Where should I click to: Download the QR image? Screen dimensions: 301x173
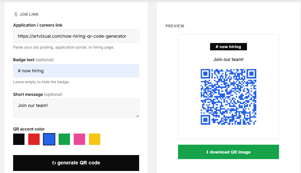tap(229, 152)
